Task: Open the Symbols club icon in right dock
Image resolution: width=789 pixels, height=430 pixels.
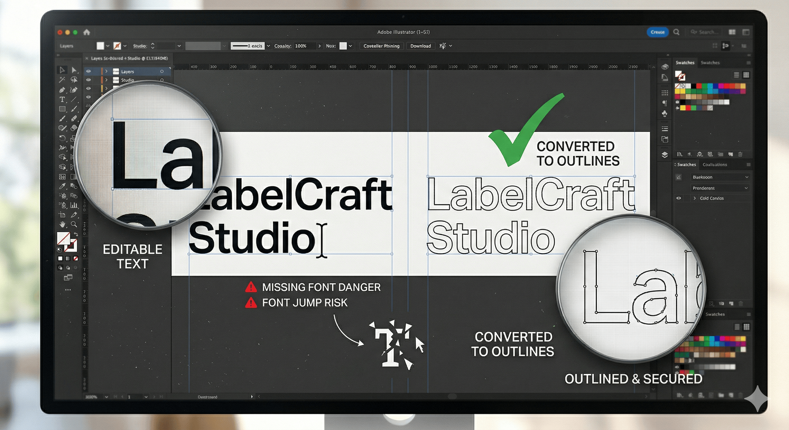Action: [x=665, y=114]
